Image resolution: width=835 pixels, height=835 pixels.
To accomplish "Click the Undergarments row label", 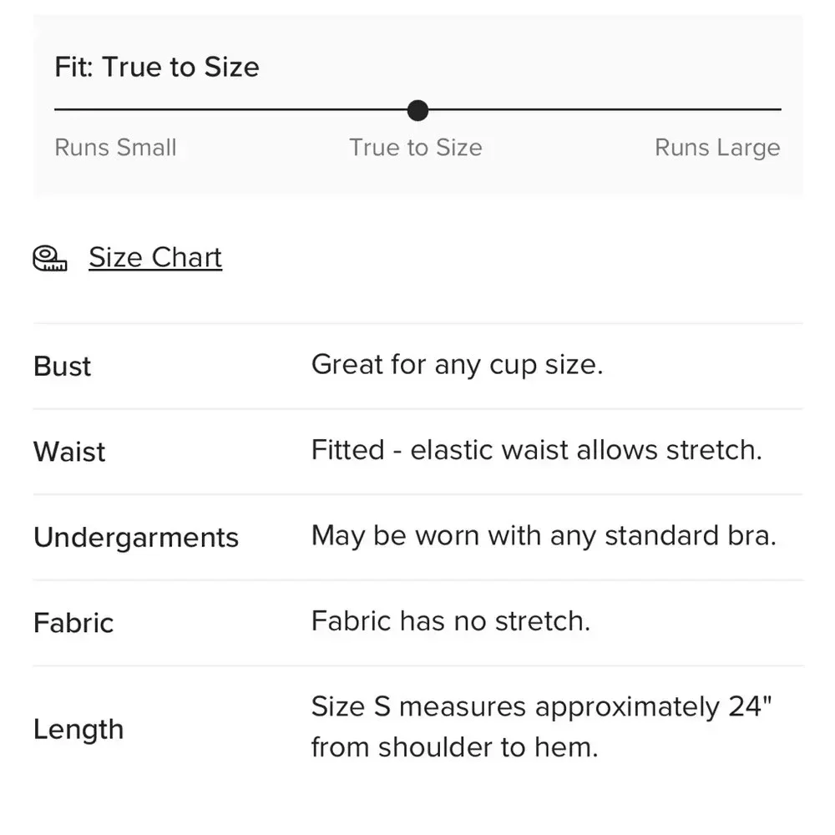I will click(136, 538).
